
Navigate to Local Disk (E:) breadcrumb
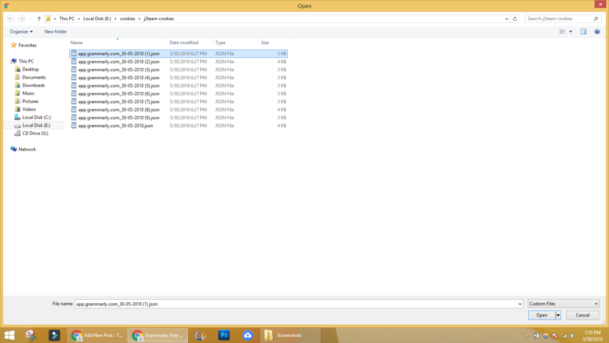pyautogui.click(x=97, y=19)
